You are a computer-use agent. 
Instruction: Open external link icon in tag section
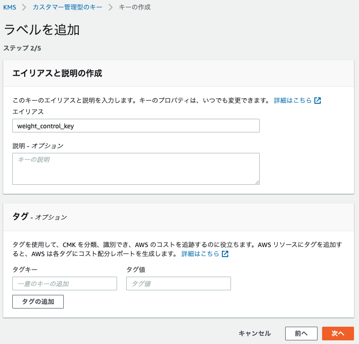click(x=225, y=253)
